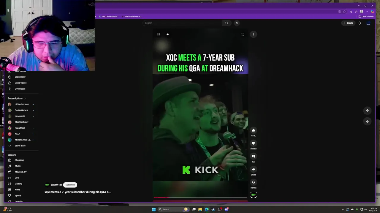This screenshot has width=380, height=213.
Task: Remix this Shorts video
Action: 254,182
